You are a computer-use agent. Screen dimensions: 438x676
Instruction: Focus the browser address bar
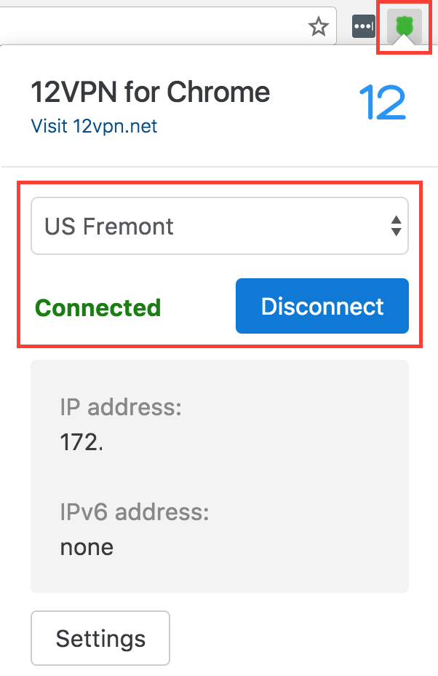click(x=146, y=27)
